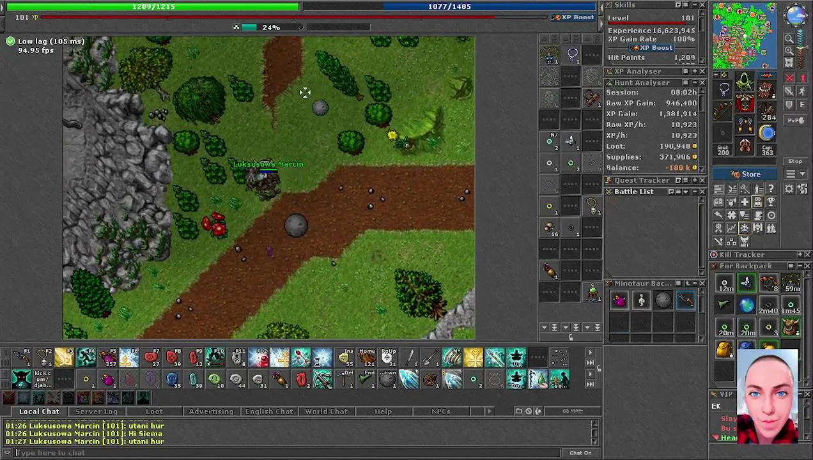Open the Server Log tab
813x460 pixels.
click(96, 411)
